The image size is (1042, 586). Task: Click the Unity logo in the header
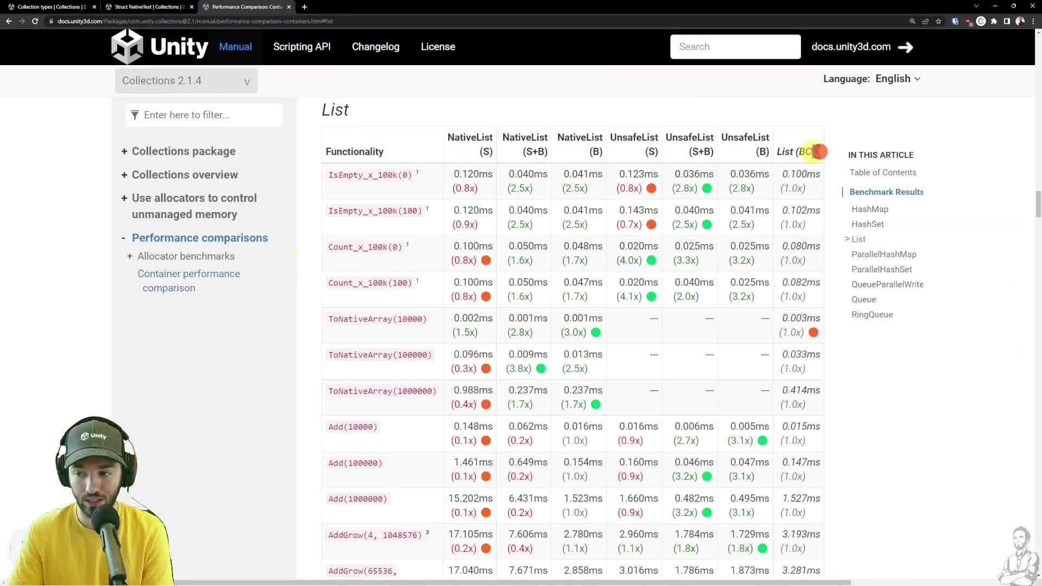(x=129, y=47)
